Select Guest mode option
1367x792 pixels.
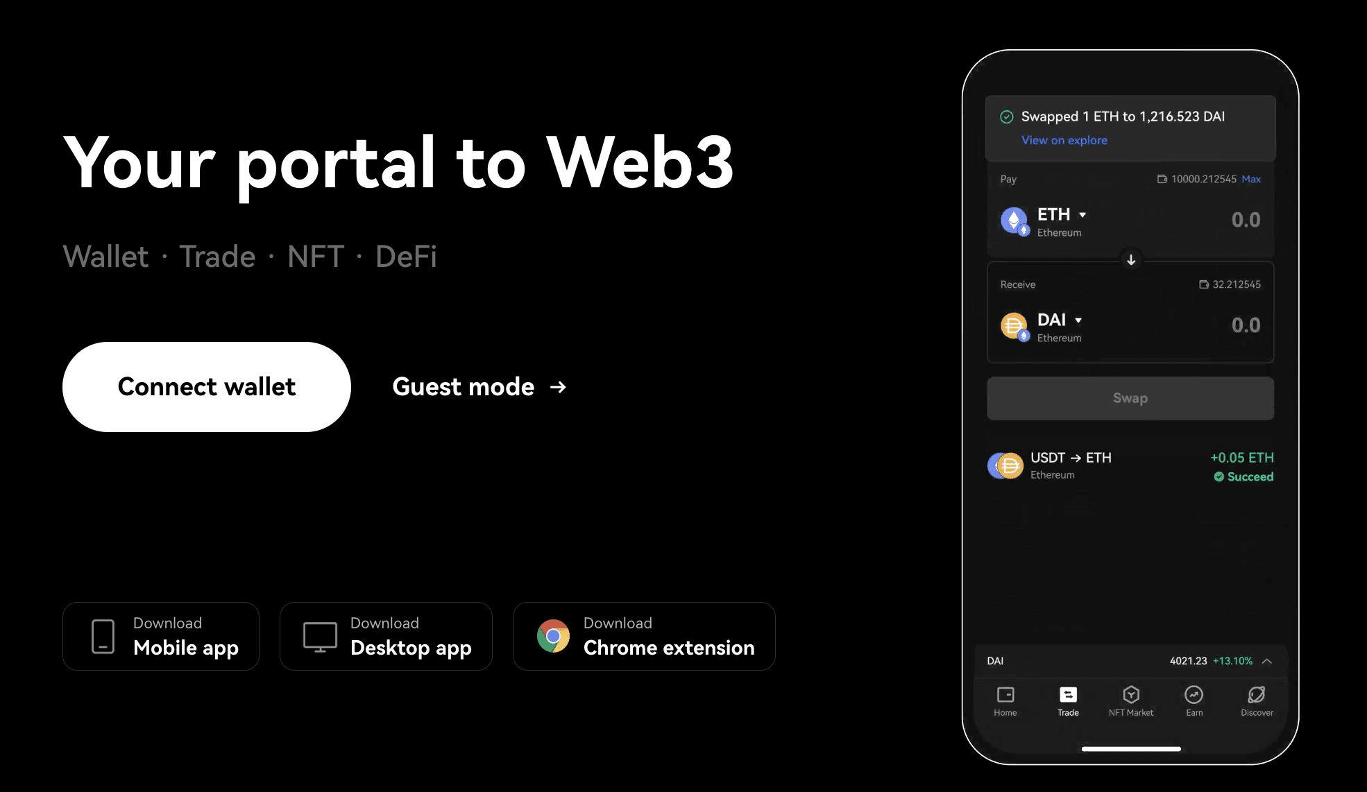(x=478, y=386)
